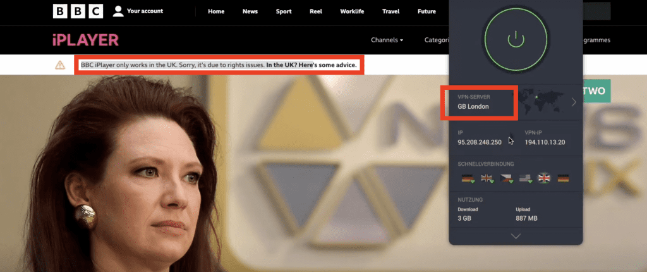Viewport: 647px width, 272px height.
Task: Click the VPN-SERVER label
Action: tap(474, 97)
